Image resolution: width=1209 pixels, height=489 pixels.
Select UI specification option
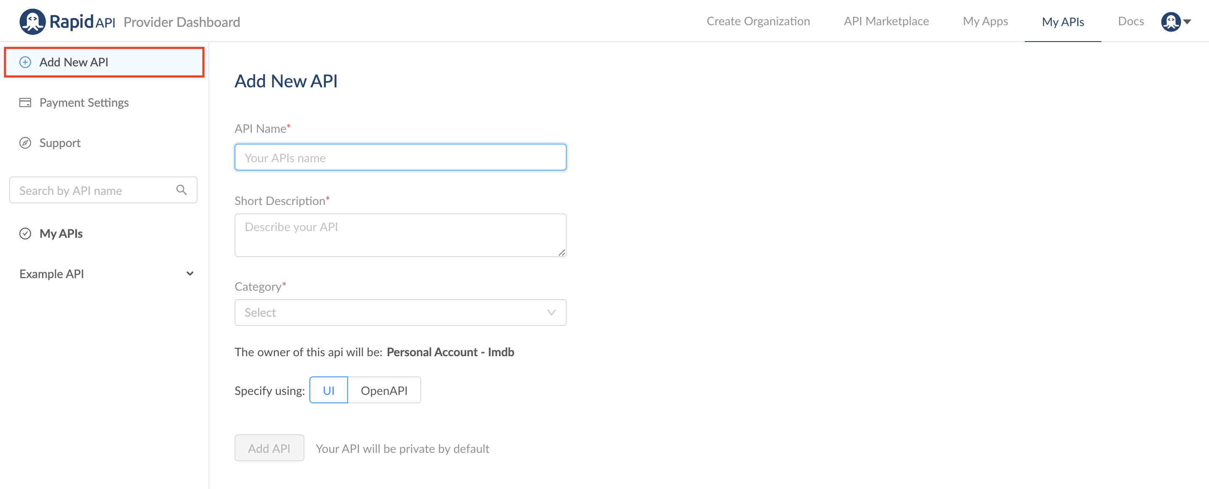tap(329, 390)
